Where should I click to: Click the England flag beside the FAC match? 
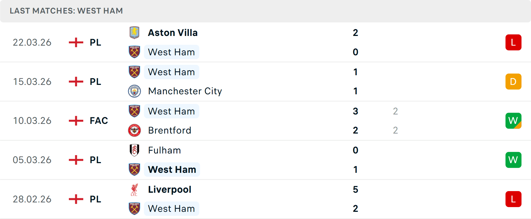pos(76,121)
